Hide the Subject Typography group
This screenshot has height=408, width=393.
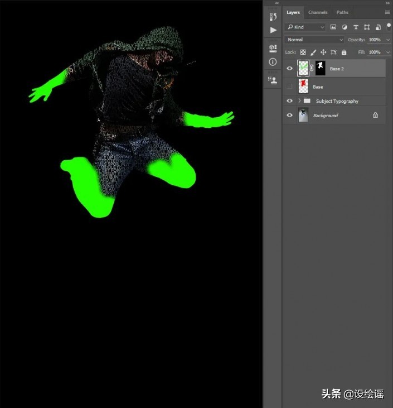[x=289, y=101]
